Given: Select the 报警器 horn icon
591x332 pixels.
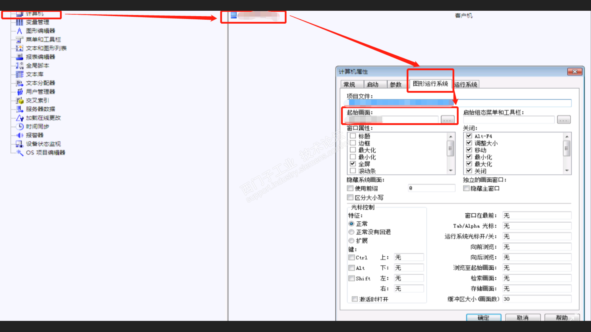Looking at the screenshot, I should [x=19, y=135].
